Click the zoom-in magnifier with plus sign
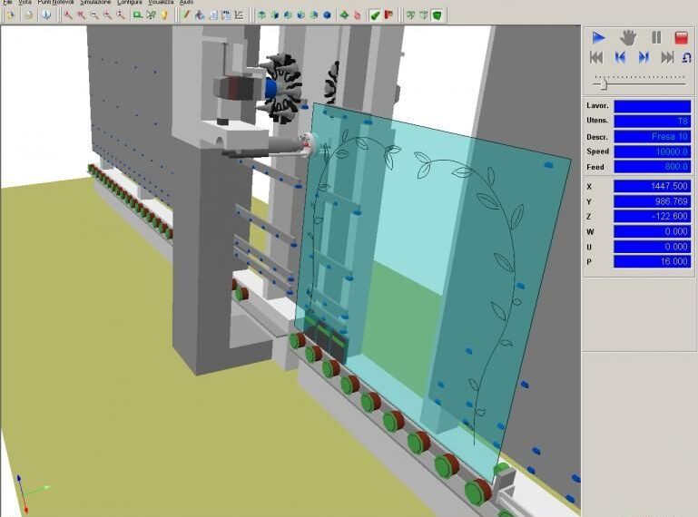 (107, 15)
